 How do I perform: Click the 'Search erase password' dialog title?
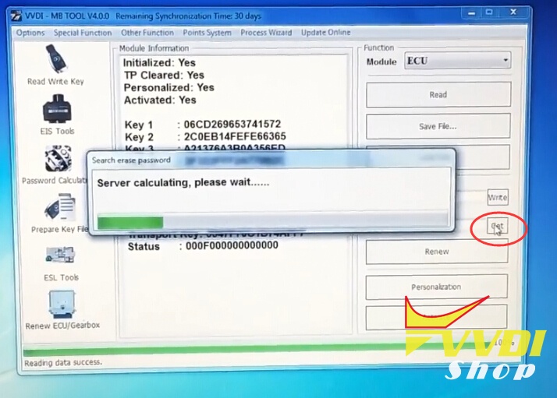tap(131, 160)
